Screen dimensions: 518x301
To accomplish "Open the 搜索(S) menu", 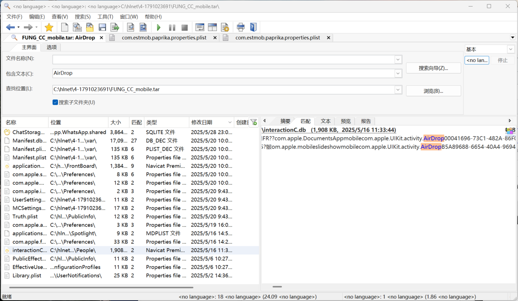I will 83,17.
